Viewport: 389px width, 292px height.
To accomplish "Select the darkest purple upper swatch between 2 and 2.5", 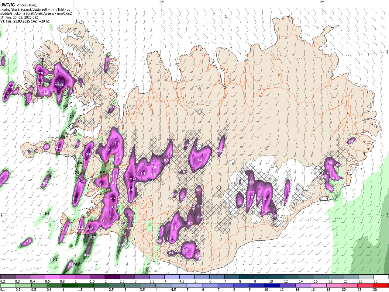I will click(x=112, y=277).
